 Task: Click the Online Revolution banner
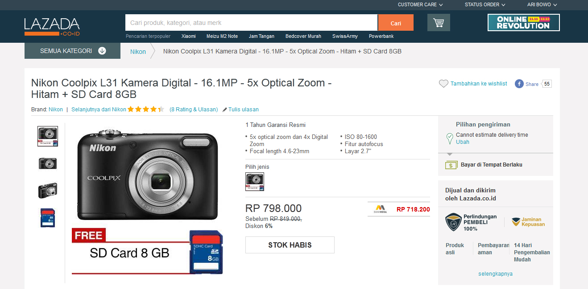[523, 22]
